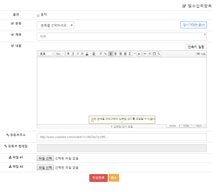Insert a table into the editor
Viewport: 216px width, 192px height.
(154, 54)
